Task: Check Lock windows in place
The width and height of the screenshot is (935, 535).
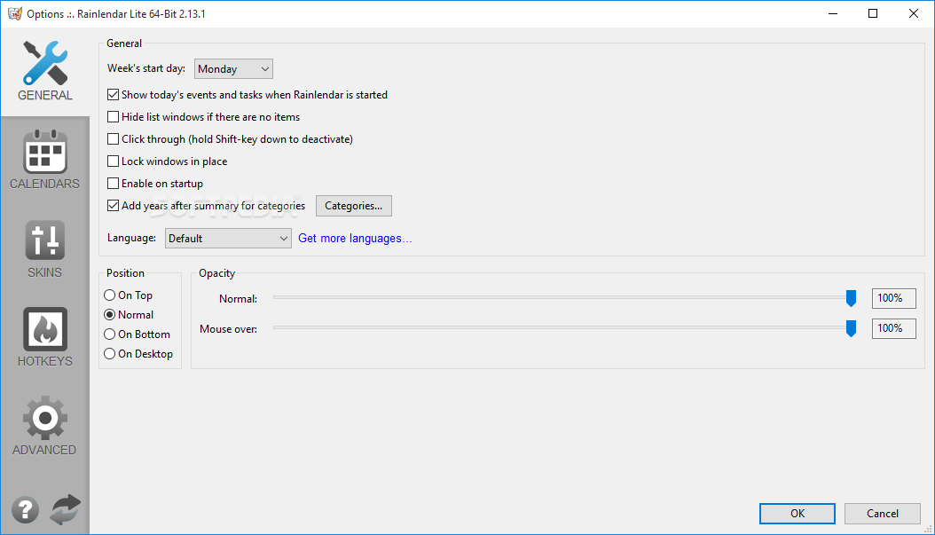Action: pyautogui.click(x=168, y=161)
